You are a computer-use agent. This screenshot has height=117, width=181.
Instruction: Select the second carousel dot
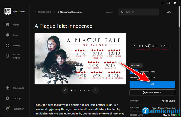click(x=76, y=91)
